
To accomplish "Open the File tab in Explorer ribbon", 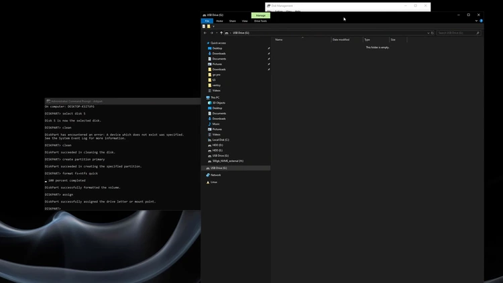I will [207, 21].
